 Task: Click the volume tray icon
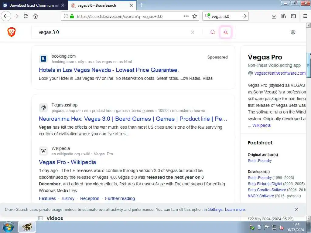[x=281, y=228]
